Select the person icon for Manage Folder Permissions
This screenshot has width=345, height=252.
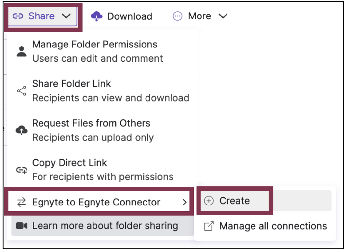[21, 51]
